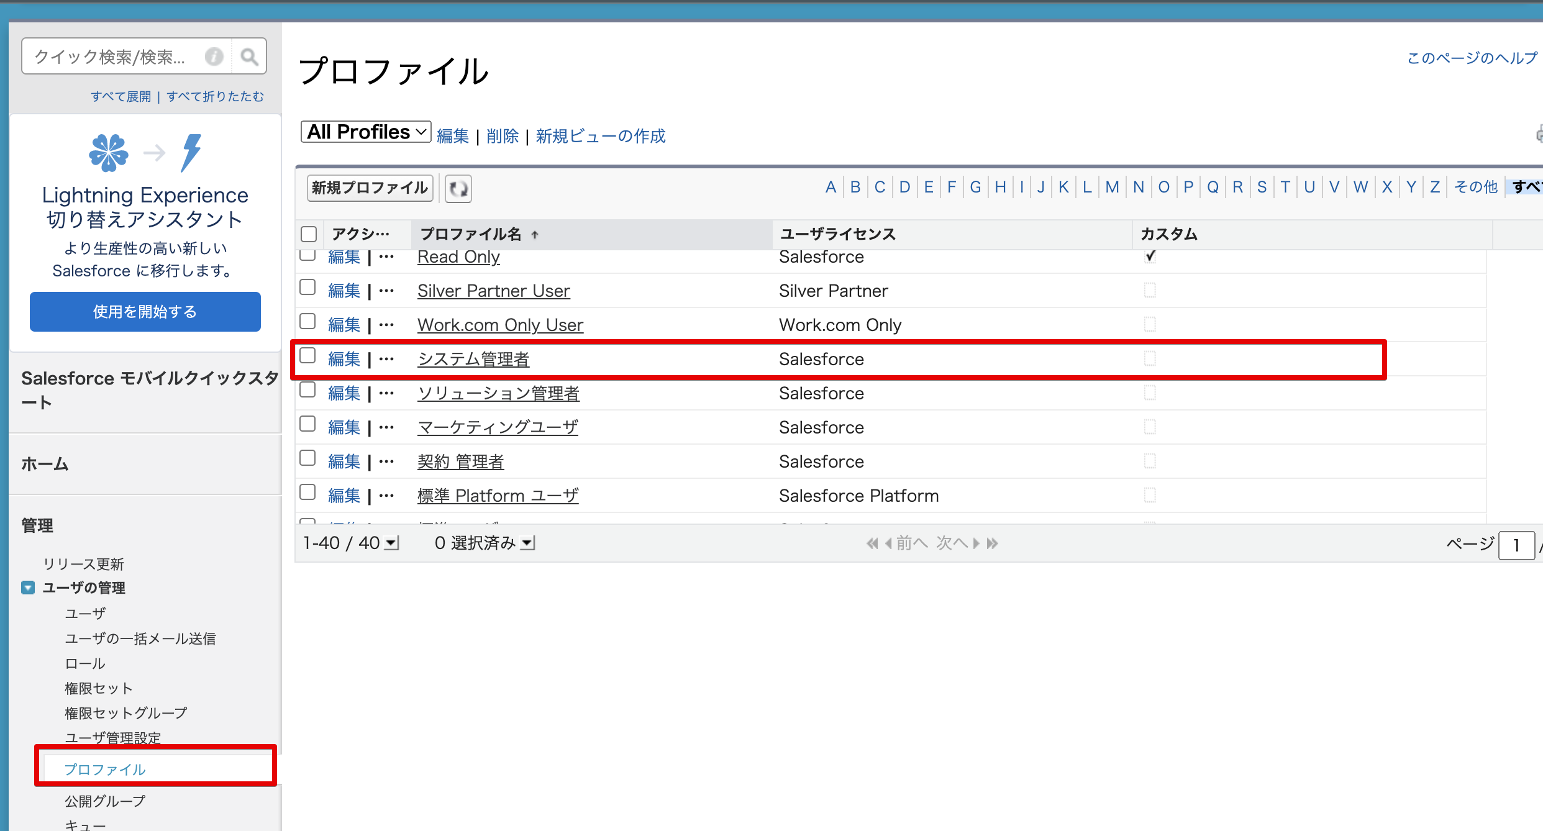Image resolution: width=1543 pixels, height=831 pixels.
Task: Click the info icon in quick search box
Action: pyautogui.click(x=214, y=57)
